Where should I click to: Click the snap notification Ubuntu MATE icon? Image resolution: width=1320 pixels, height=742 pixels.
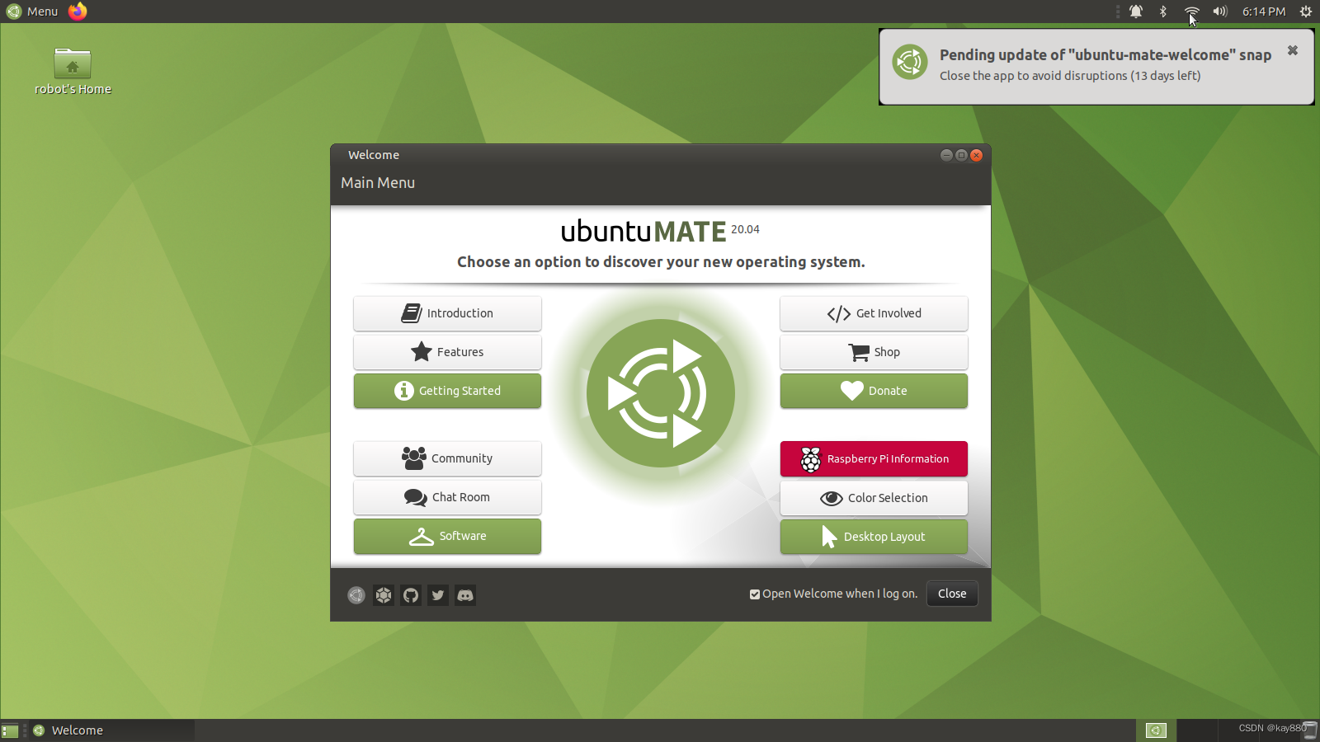[910, 62]
